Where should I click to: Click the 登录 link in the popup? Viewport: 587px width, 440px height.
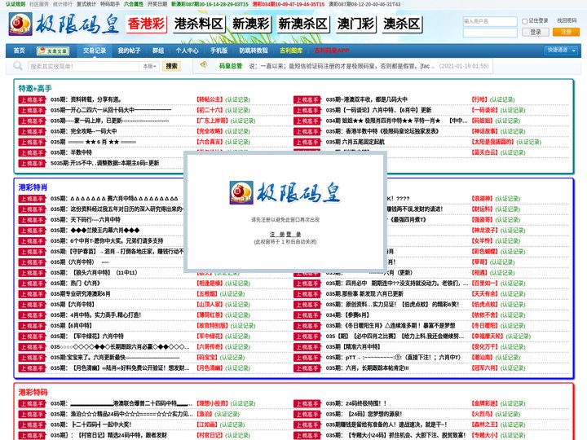[x=293, y=234]
